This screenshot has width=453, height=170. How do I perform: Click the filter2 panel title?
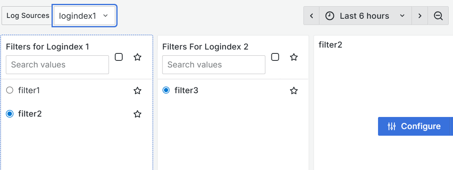pyautogui.click(x=330, y=44)
